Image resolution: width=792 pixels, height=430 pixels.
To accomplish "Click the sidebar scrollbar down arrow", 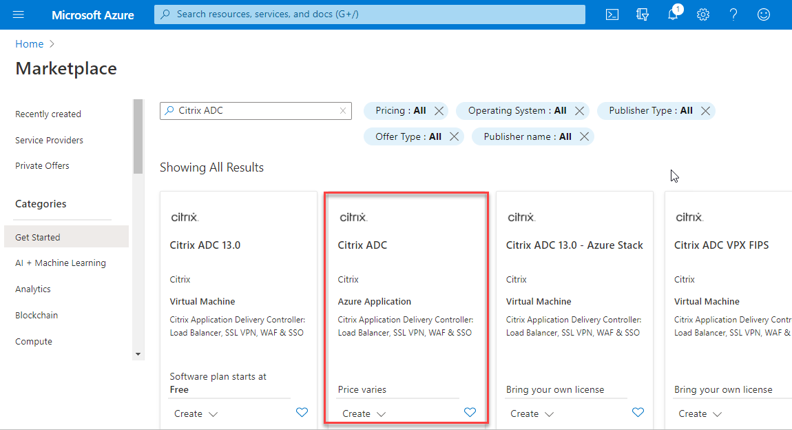I will (x=138, y=354).
